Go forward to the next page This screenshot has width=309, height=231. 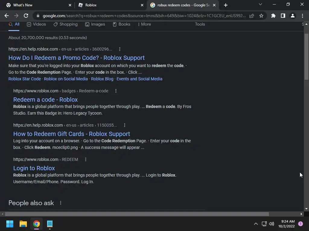pos(16,16)
